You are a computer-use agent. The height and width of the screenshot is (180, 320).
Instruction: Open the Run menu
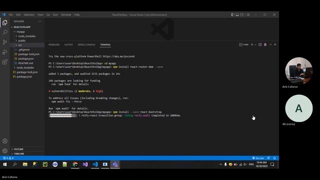pyautogui.click(x=55, y=14)
